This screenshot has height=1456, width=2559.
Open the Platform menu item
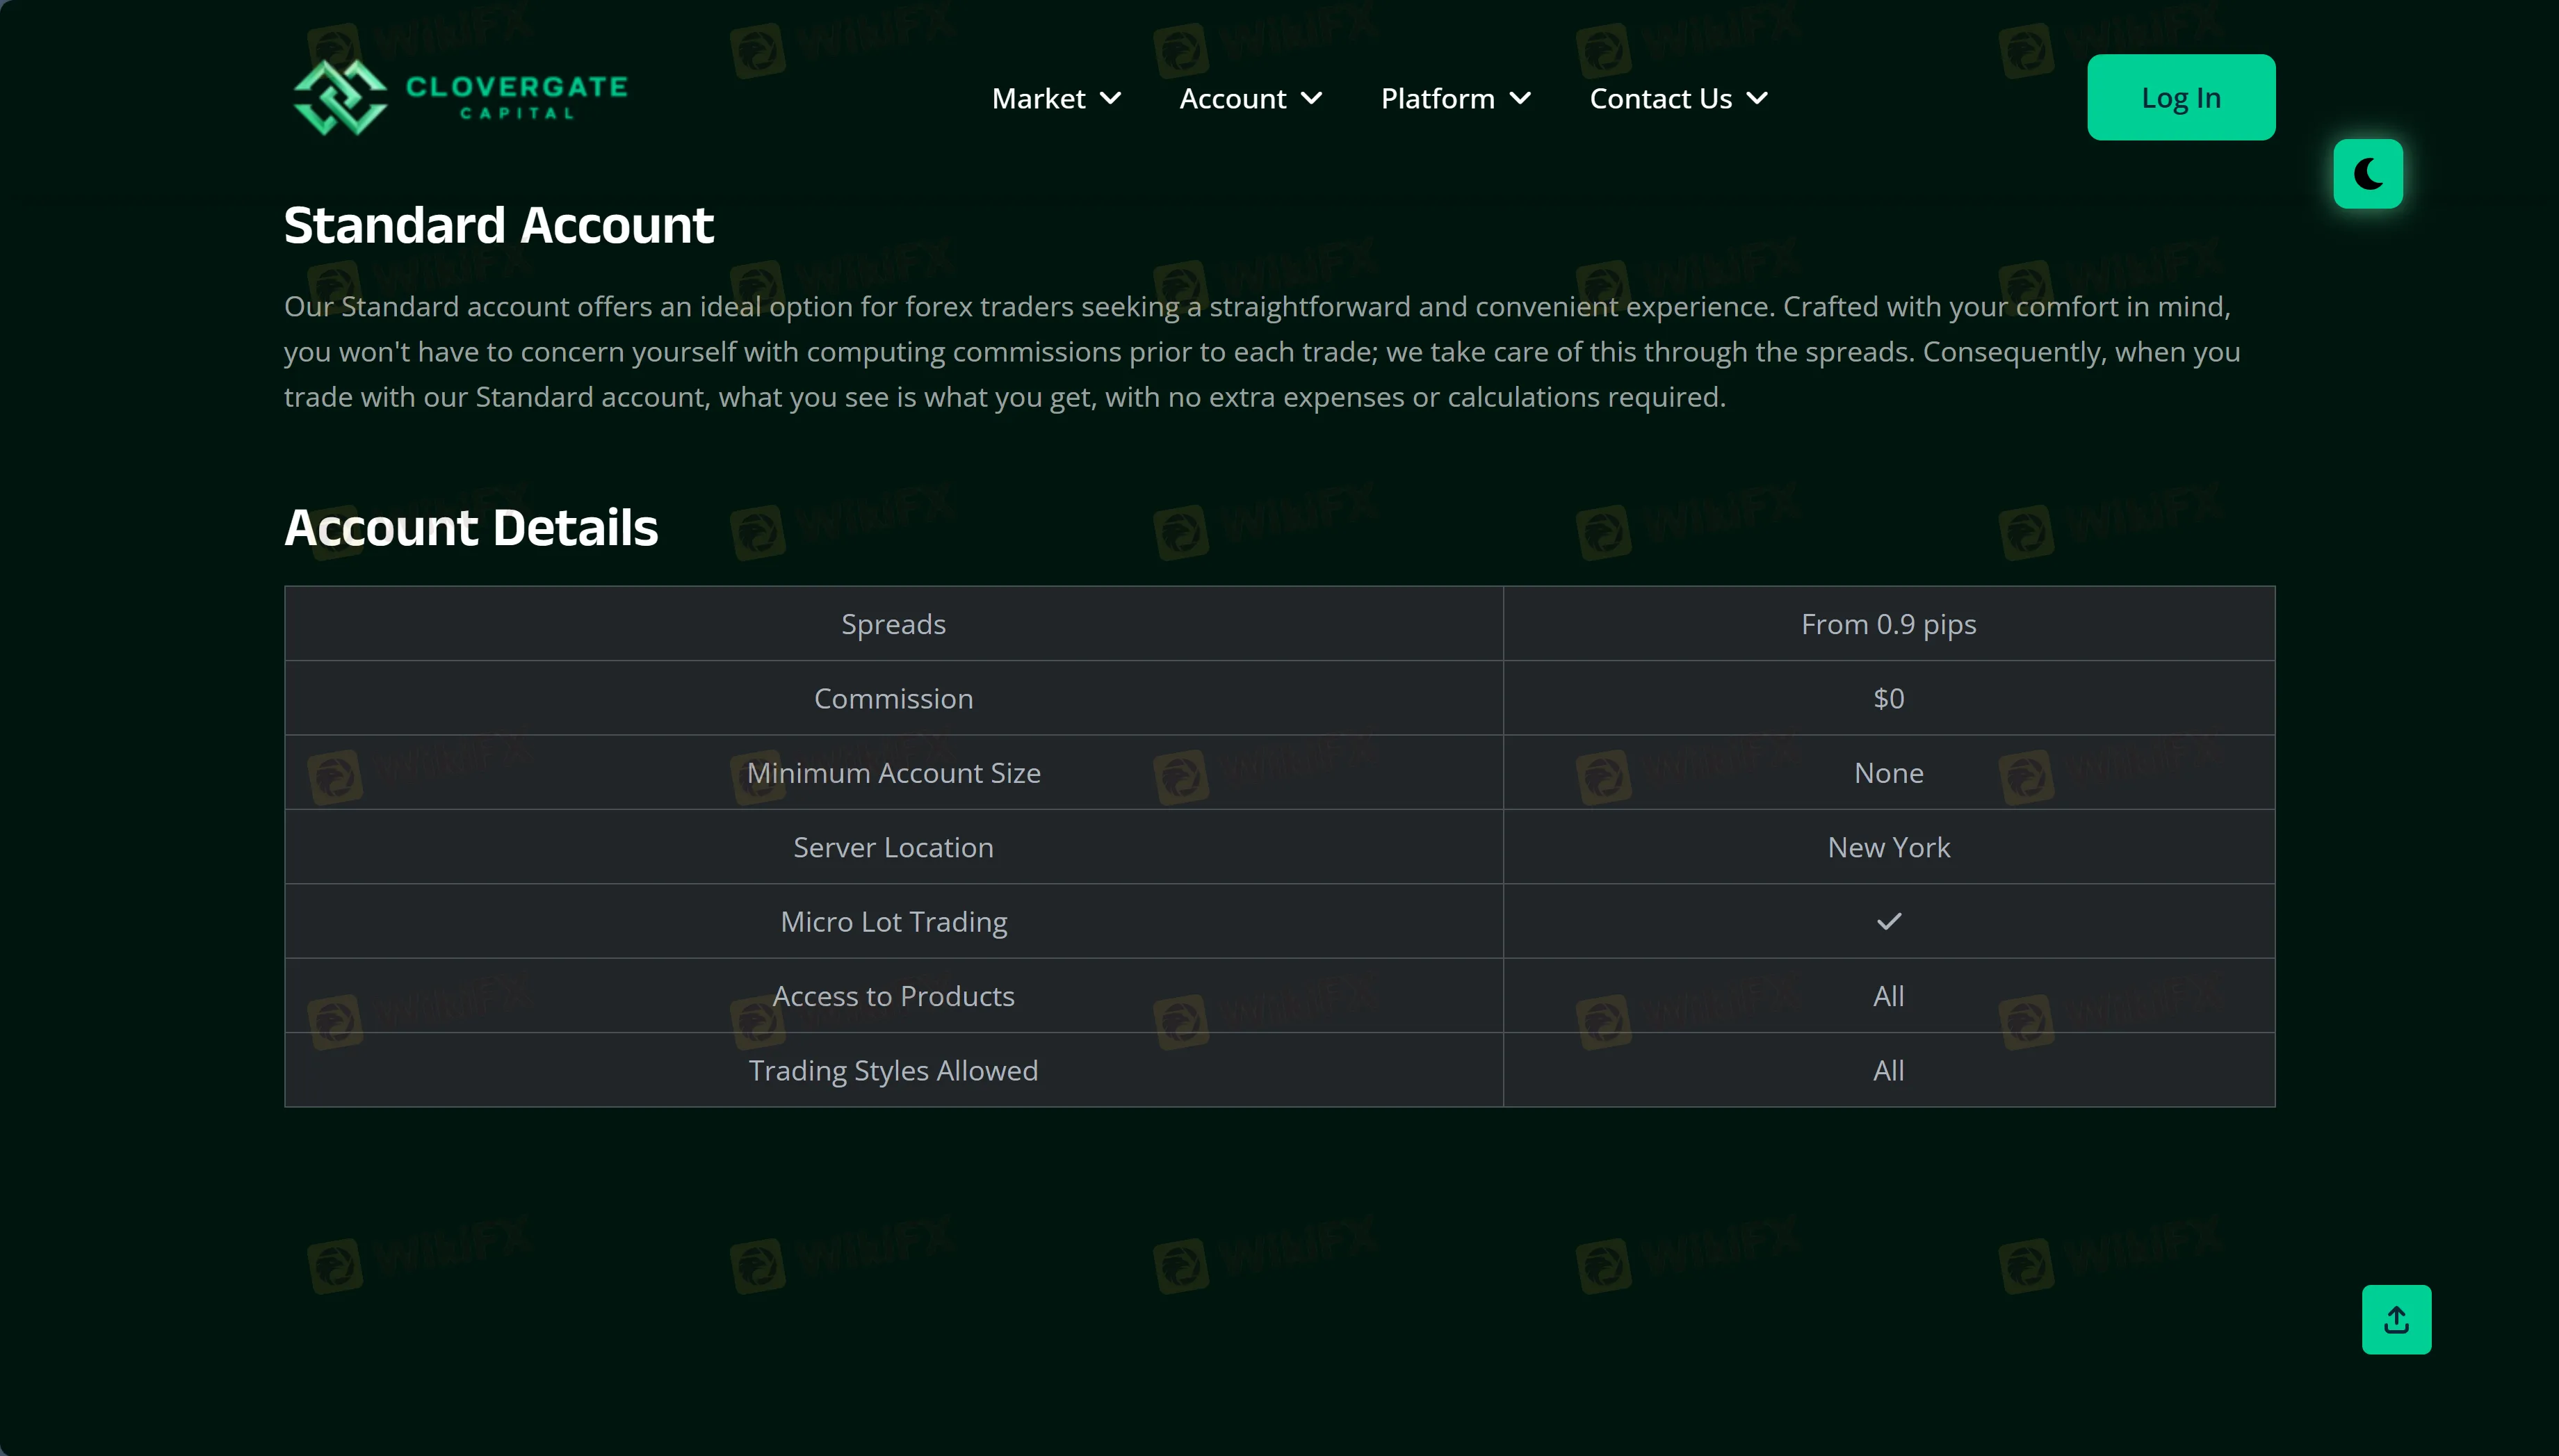(x=1436, y=98)
